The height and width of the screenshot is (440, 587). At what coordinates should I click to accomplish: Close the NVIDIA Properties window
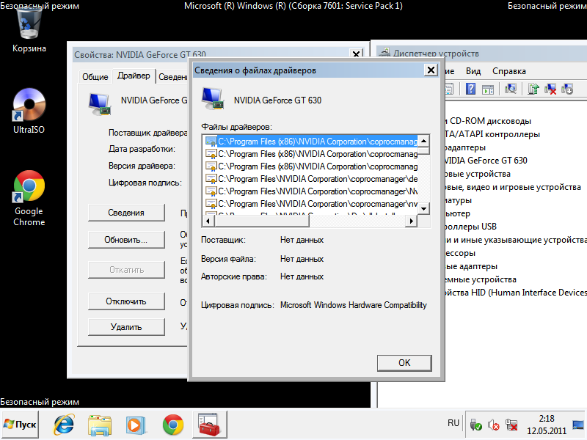tap(357, 54)
